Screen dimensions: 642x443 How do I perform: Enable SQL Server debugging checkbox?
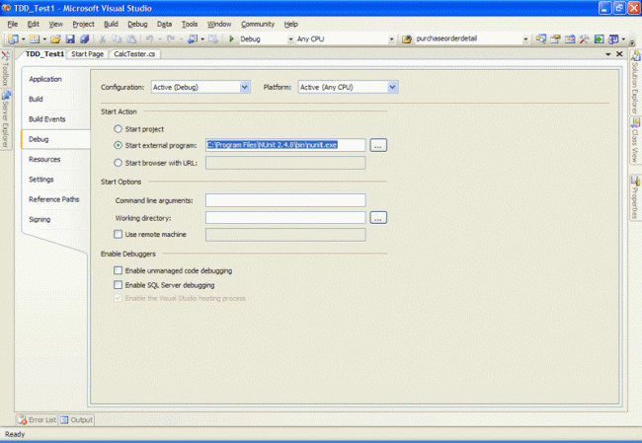tap(118, 285)
